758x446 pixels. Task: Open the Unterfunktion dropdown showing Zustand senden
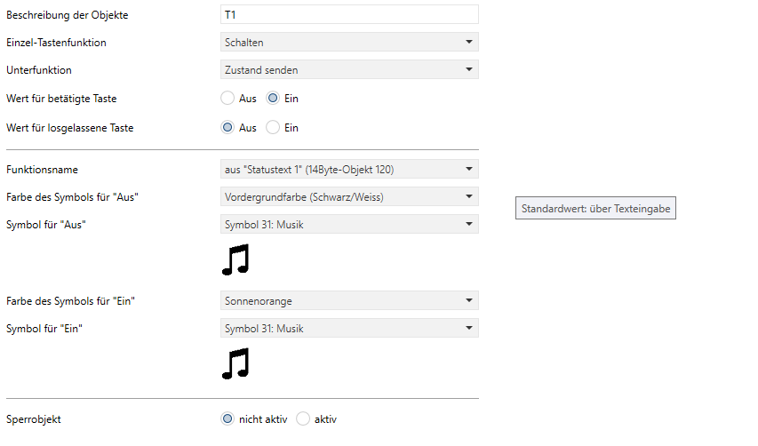pyautogui.click(x=349, y=69)
